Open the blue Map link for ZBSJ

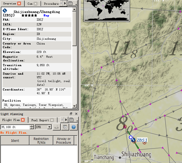coord(46,15)
